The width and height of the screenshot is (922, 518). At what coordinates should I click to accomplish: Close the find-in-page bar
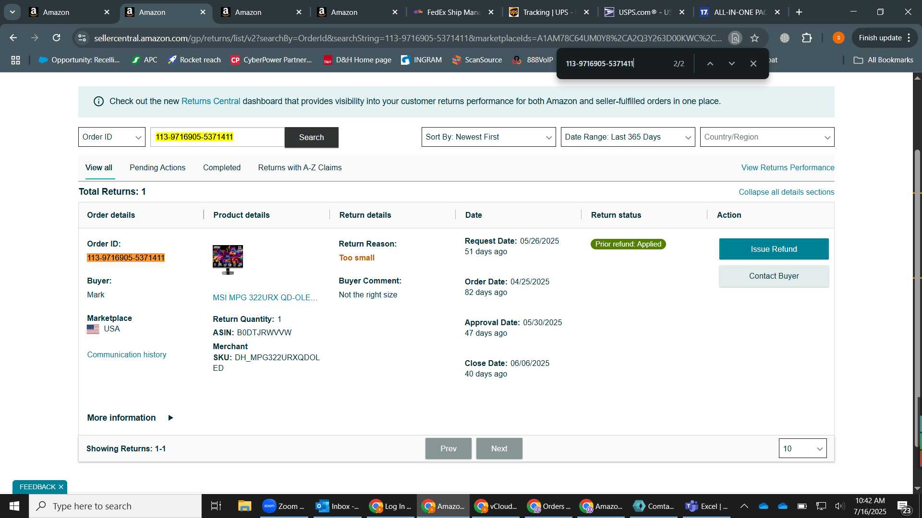753,63
